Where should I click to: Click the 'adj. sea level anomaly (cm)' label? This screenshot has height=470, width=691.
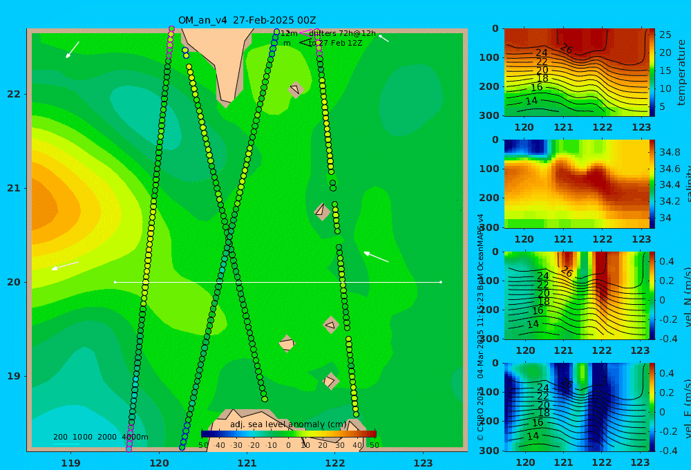[x=289, y=424]
